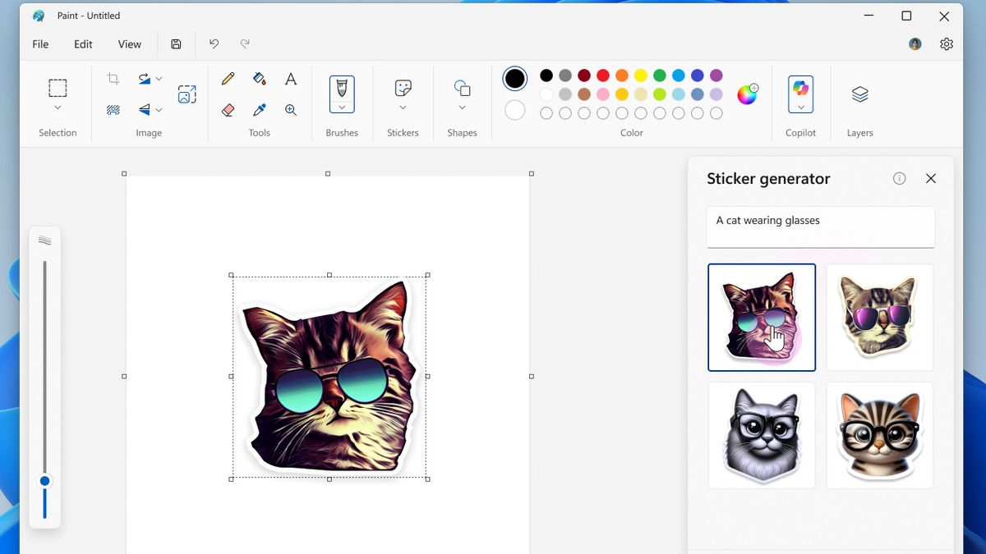The image size is (986, 554).
Task: Expand the Brushes dropdown
Action: (342, 108)
